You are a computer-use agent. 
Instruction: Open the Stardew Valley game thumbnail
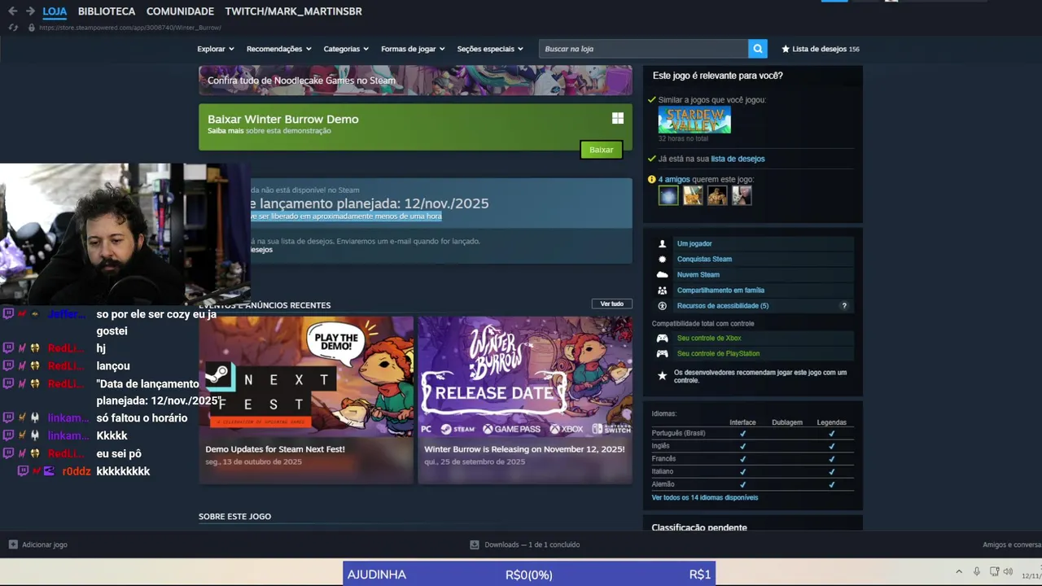pyautogui.click(x=694, y=120)
